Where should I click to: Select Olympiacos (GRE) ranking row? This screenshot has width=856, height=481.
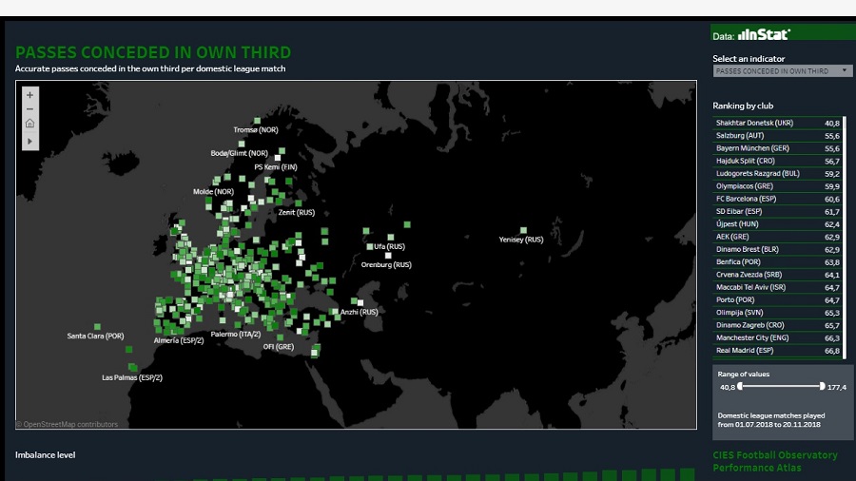(x=777, y=186)
